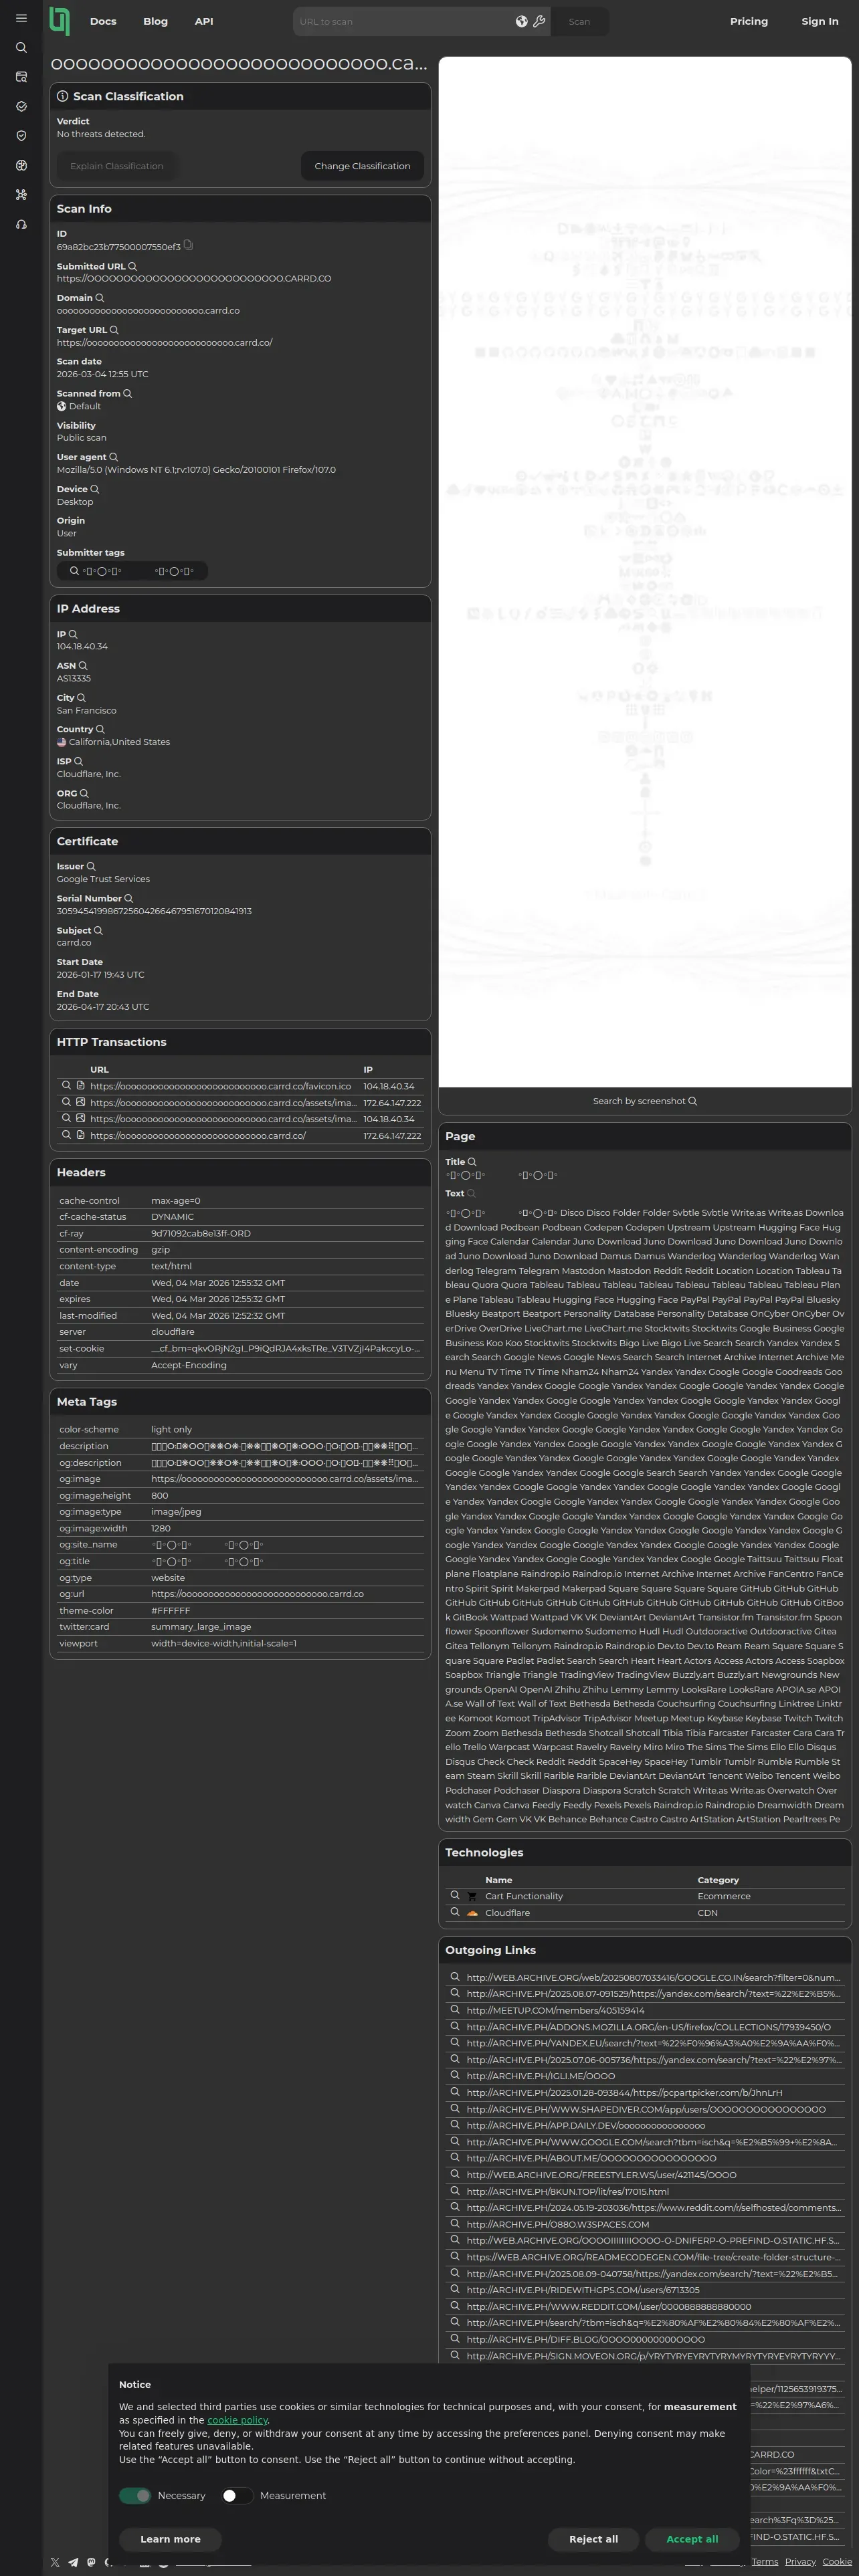Click magnifier icon next to ASN
This screenshot has height=2576, width=859.
[83, 666]
